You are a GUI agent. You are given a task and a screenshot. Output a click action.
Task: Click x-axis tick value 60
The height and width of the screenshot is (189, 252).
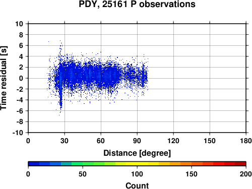[x=101, y=141]
